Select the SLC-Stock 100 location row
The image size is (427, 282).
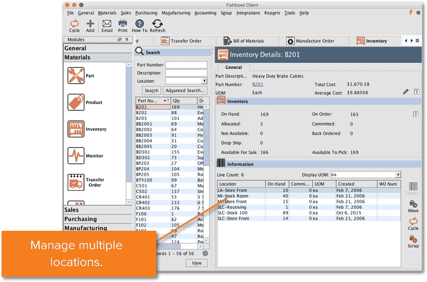tap(309, 213)
